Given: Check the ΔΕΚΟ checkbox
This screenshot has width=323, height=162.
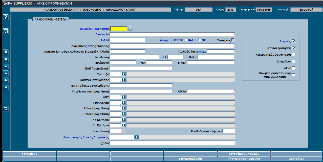Looking at the screenshot, I should tap(293, 68).
